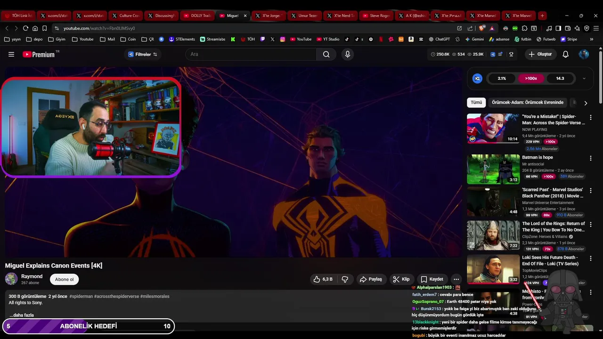The height and width of the screenshot is (339, 603).
Task: Open the account avatar menu
Action: point(584,54)
